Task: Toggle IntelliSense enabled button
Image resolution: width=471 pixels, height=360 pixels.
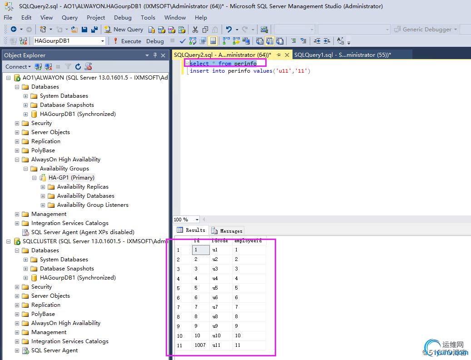Action: tap(213, 41)
